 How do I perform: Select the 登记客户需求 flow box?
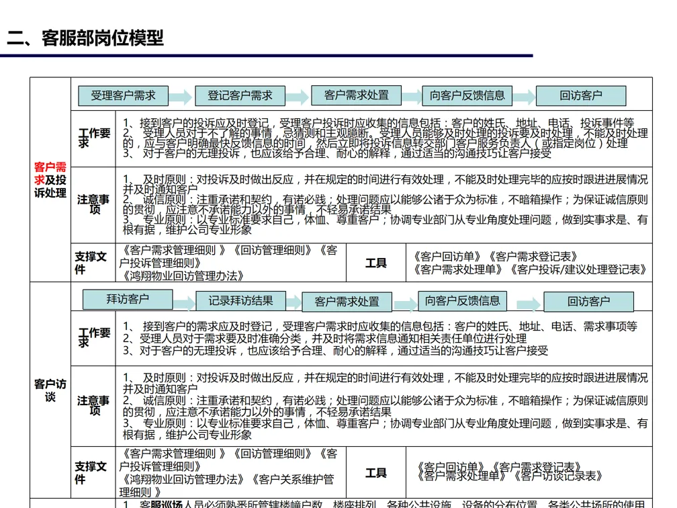tap(240, 95)
